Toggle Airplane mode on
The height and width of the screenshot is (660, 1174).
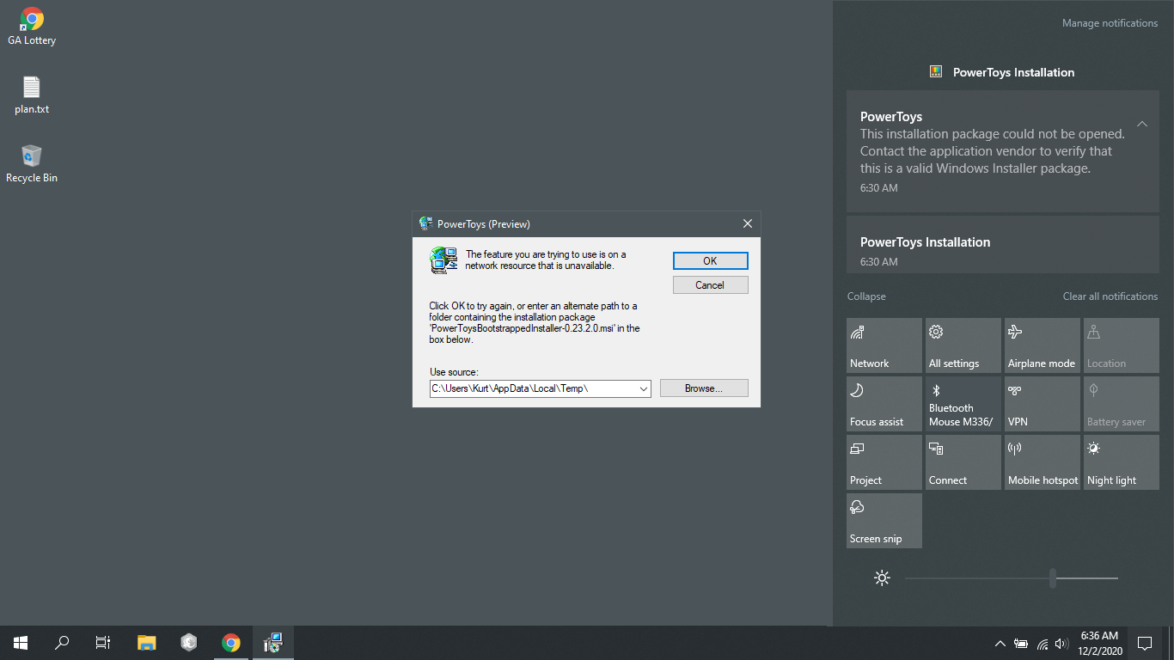1042,345
